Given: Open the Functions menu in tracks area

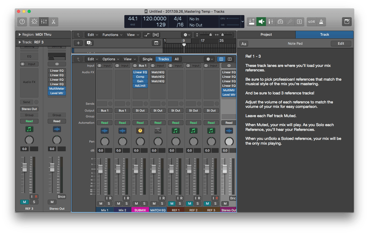Looking at the screenshot, I should (x=112, y=35).
